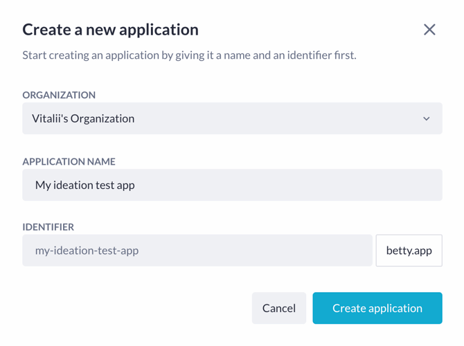
Task: Click the 'my-ideation-test-app' placeholder text
Action: coord(87,251)
